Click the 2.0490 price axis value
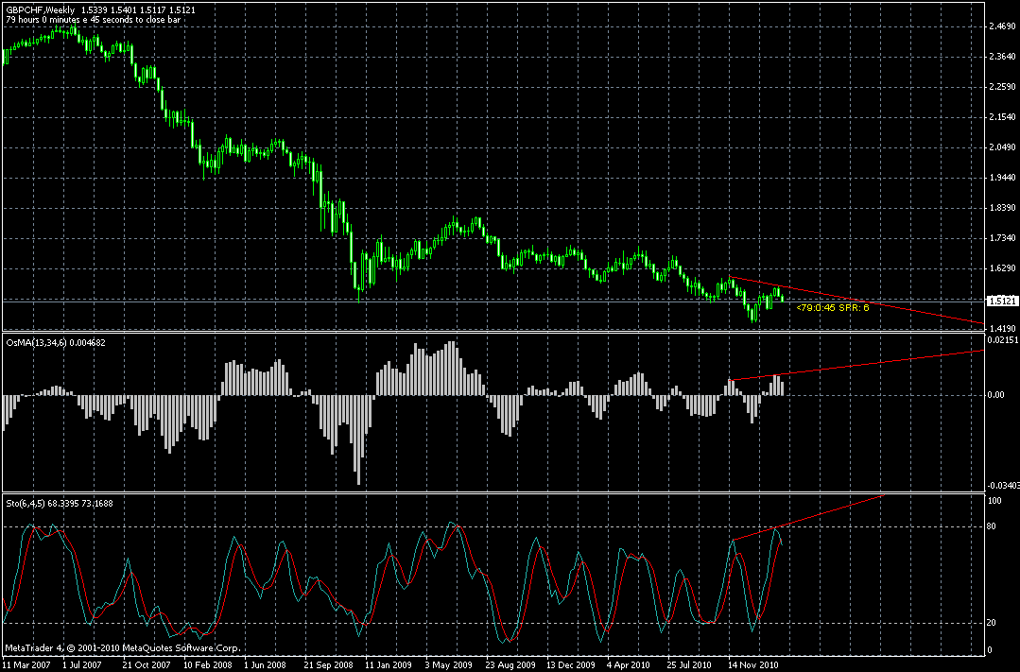 pyautogui.click(x=1002, y=147)
